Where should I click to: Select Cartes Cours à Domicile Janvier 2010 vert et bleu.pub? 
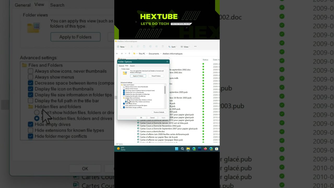(164, 123)
